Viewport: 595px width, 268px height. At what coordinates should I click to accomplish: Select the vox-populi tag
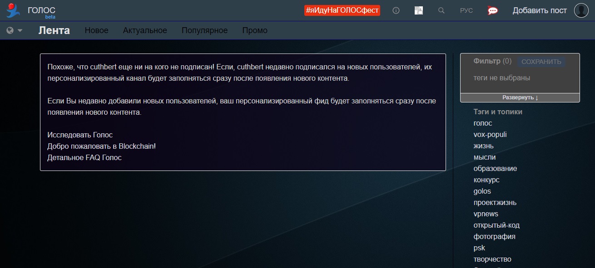(x=490, y=134)
